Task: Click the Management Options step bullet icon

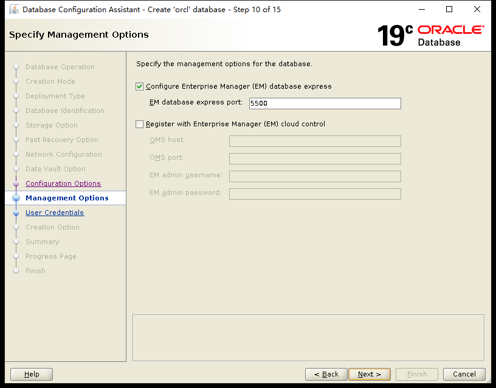Action: pyautogui.click(x=16, y=198)
